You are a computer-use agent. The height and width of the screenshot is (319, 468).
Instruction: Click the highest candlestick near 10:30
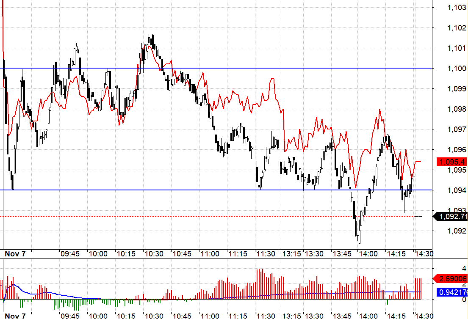(x=150, y=40)
